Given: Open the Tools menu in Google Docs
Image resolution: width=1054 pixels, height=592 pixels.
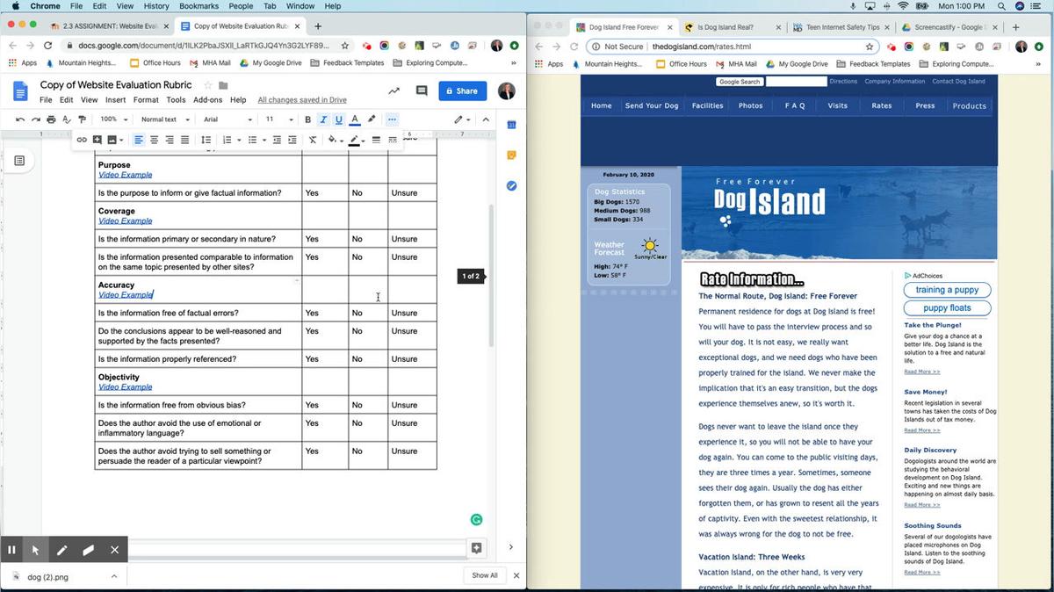Looking at the screenshot, I should click(x=176, y=100).
